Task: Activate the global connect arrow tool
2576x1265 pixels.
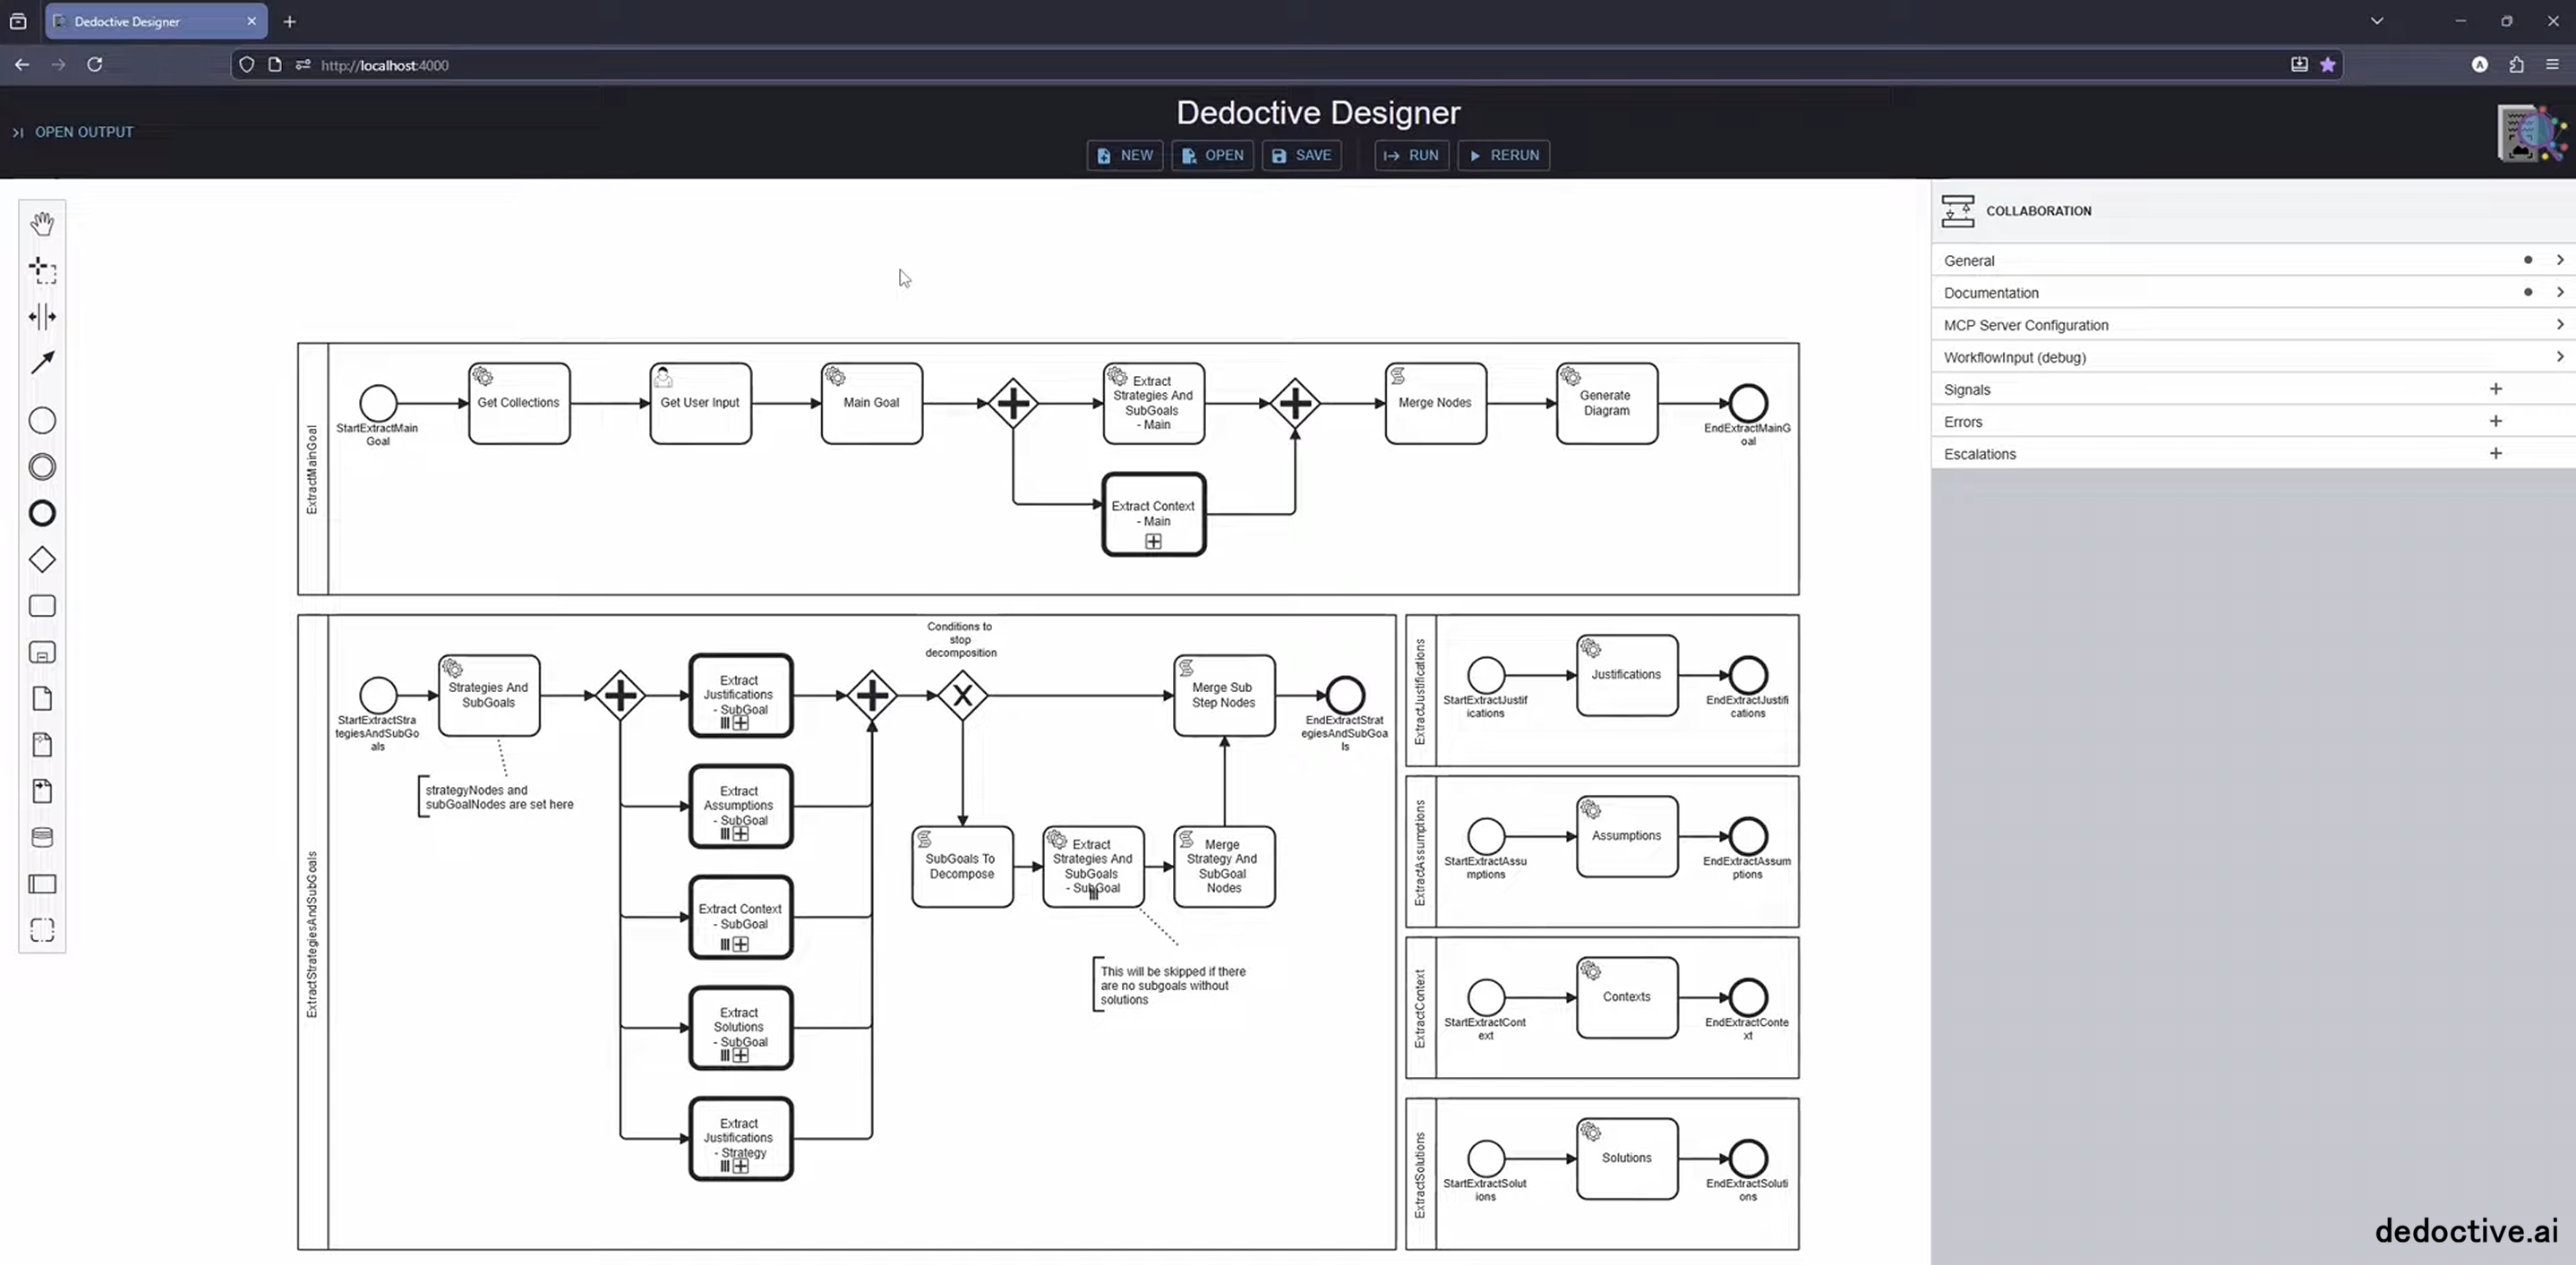Action: pos(42,363)
